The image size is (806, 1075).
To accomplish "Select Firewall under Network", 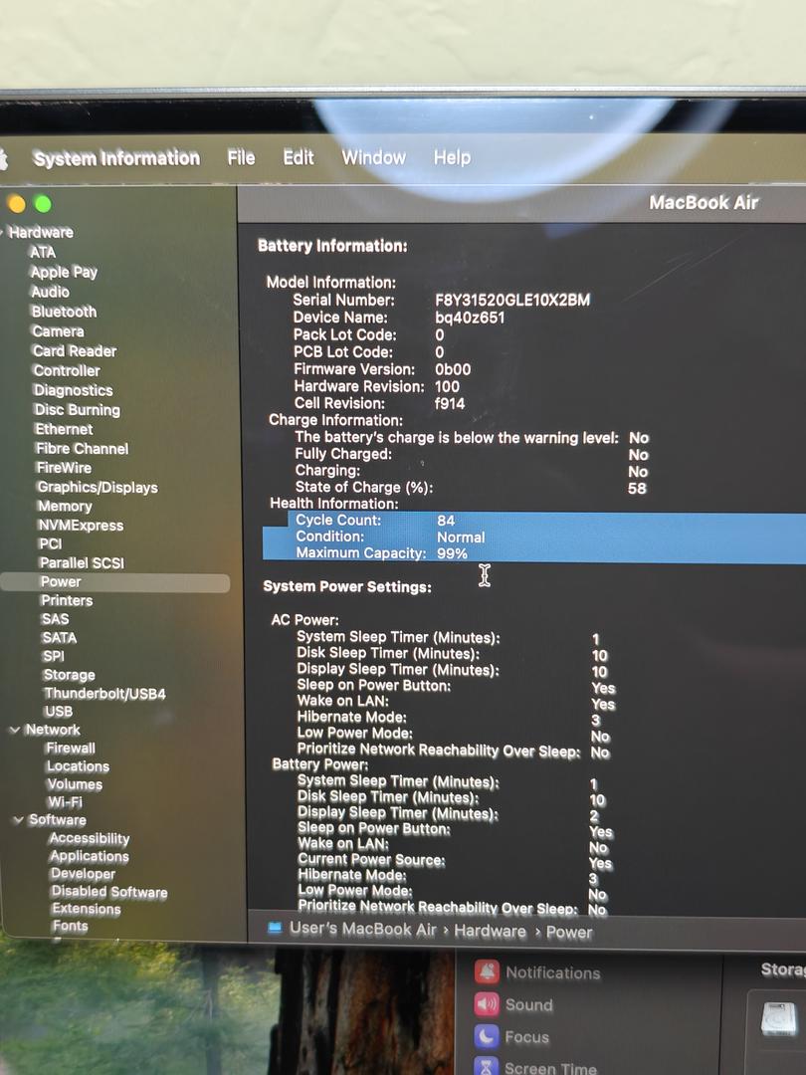I will coord(71,748).
